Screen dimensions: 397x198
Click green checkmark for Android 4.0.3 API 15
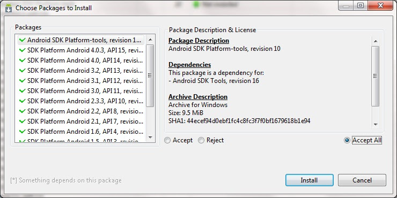tap(23, 50)
